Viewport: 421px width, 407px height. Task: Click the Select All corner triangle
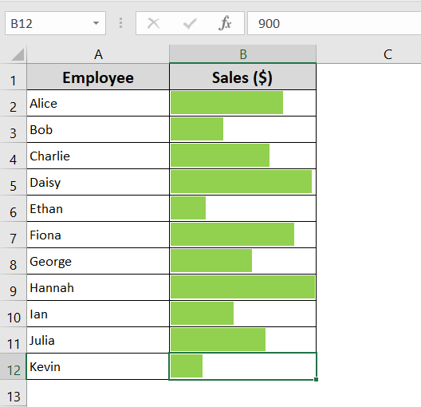[x=18, y=54]
